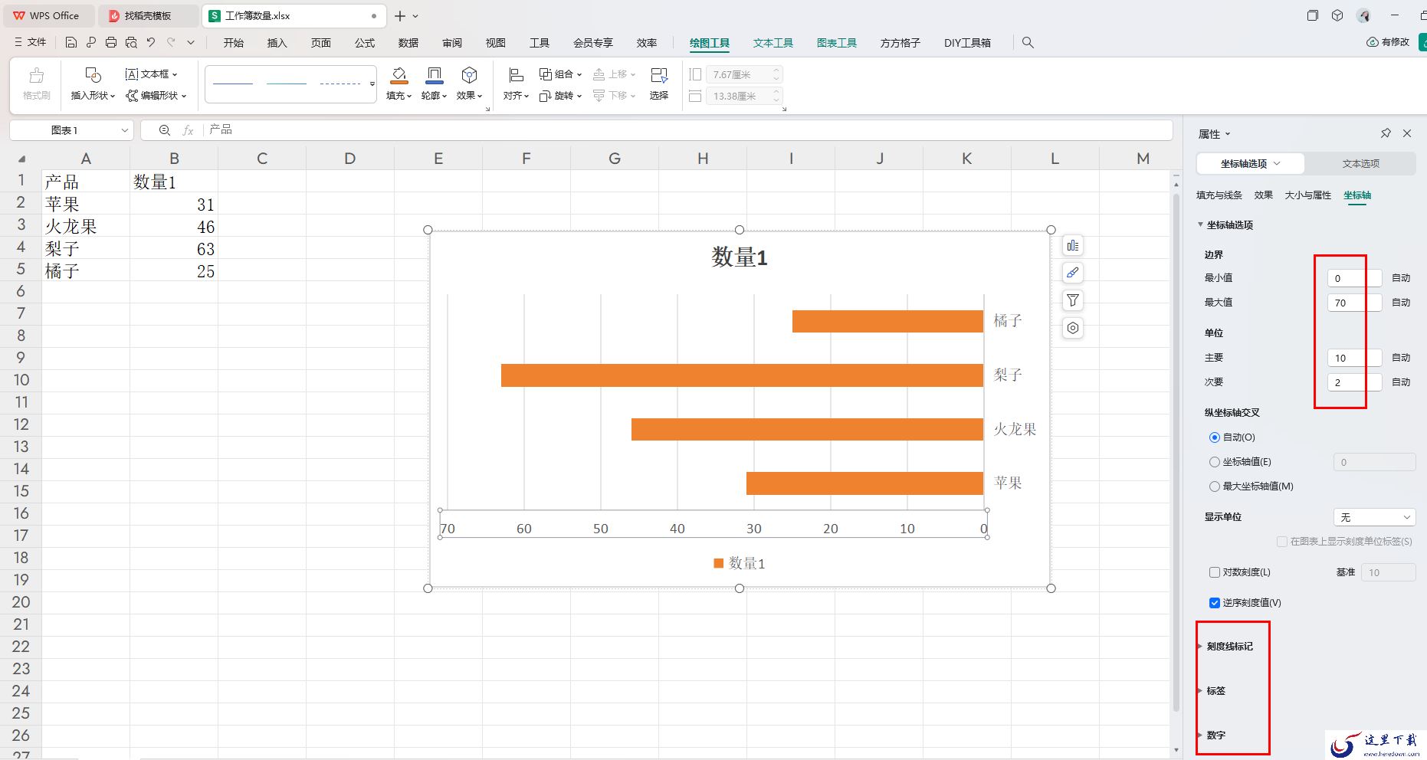Screen dimensions: 1427x760
Task: Open the 图表工具 ribbon tab
Action: [836, 43]
